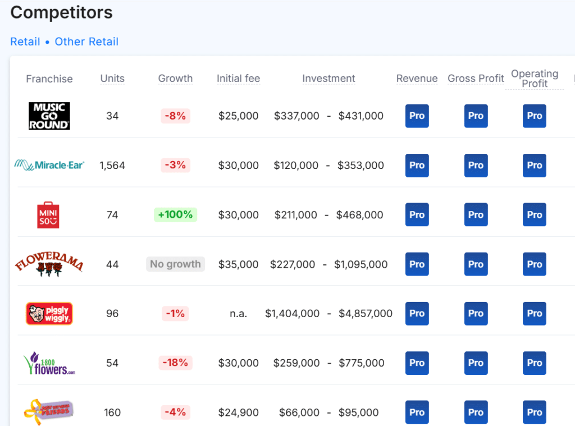575x426 pixels.
Task: Select the $353,000 investment value
Action: point(361,166)
